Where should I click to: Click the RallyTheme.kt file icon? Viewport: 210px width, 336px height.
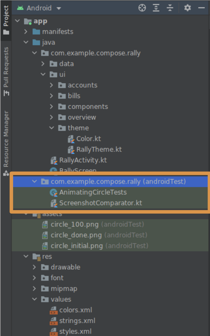pos(71,149)
